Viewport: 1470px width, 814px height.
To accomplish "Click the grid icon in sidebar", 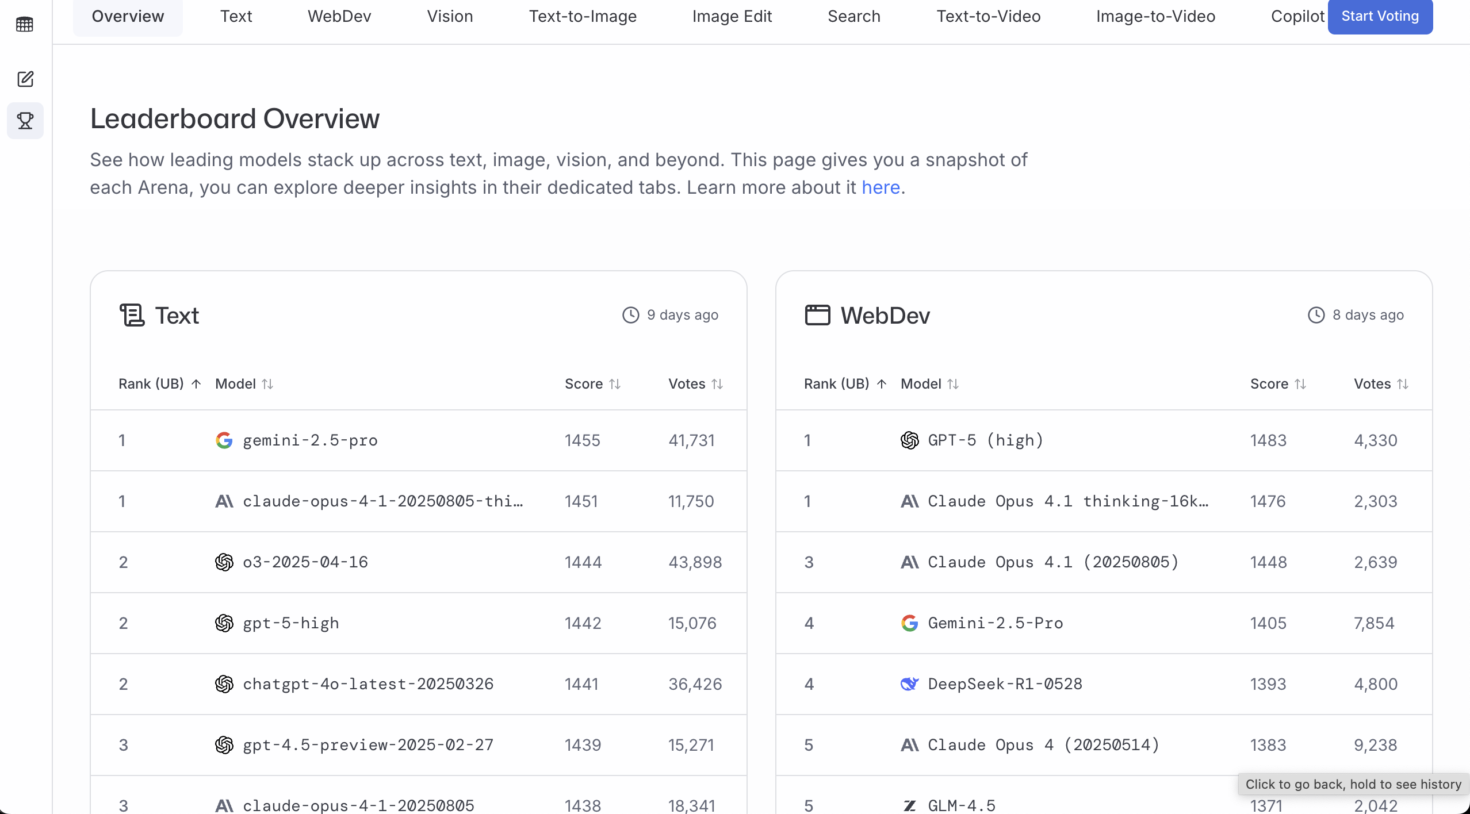I will 25,24.
